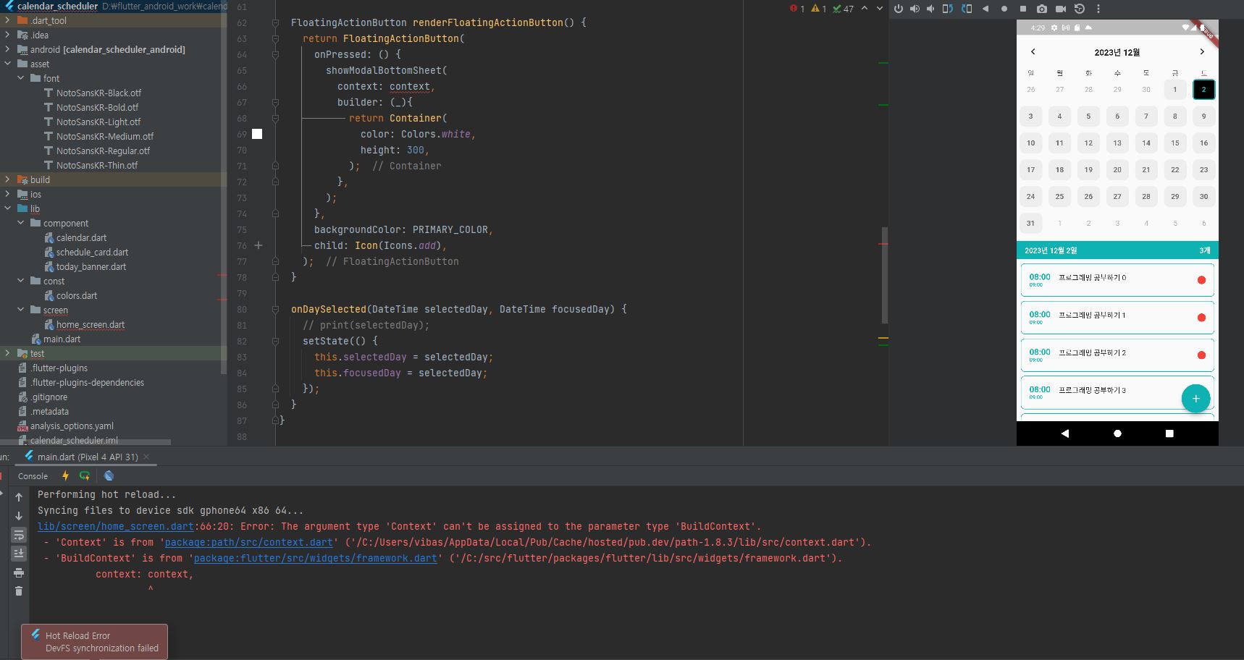Toggle soft-wrap in the console
Screen dimensions: 1244x660
19,535
